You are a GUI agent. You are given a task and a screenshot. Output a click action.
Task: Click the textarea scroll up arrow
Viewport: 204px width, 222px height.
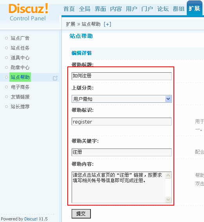pyautogui.click(x=168, y=175)
